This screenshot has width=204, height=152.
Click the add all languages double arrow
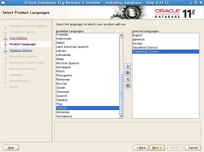tap(127, 73)
